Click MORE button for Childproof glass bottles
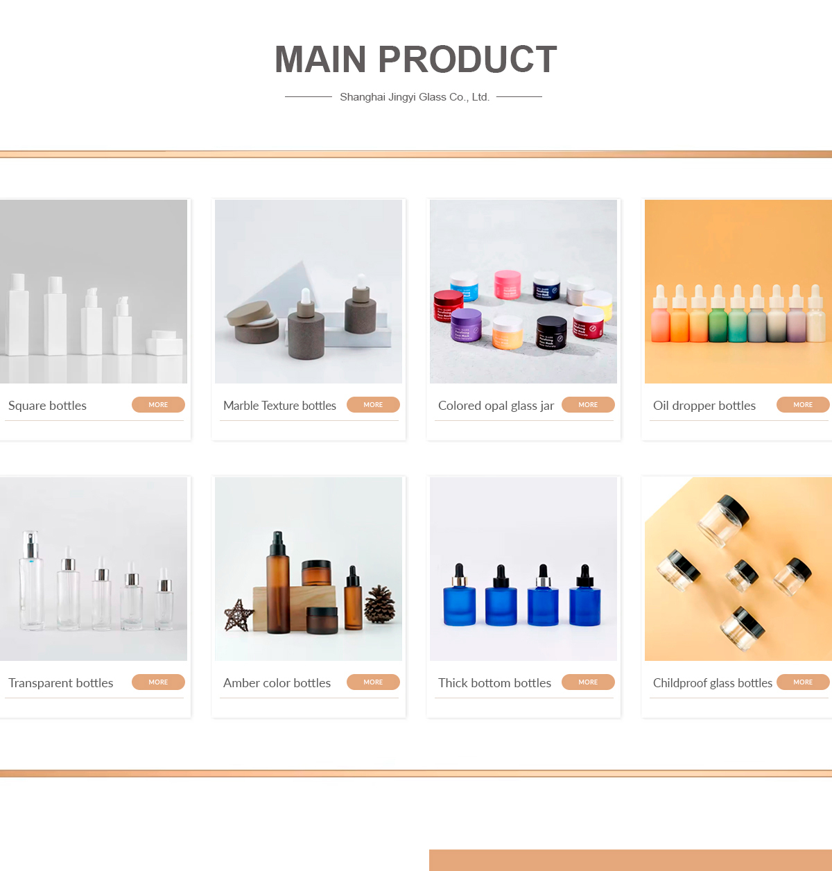832x871 pixels. [x=803, y=682]
